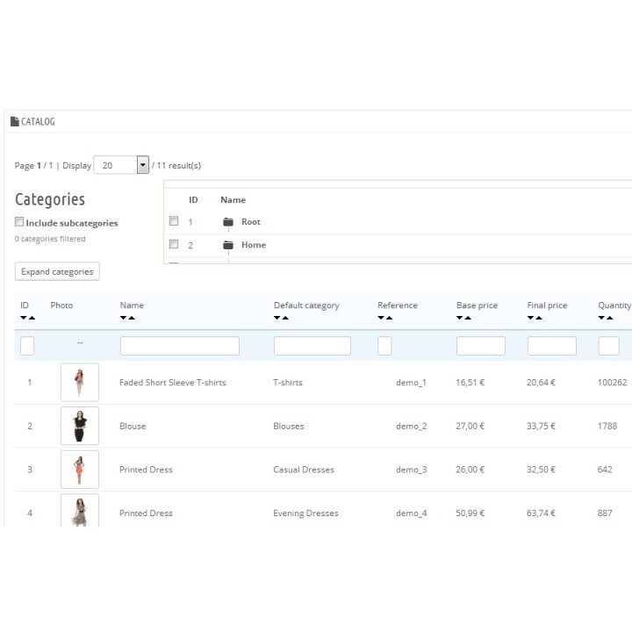Click the Base price filter field
632x632 pixels.
coord(481,346)
